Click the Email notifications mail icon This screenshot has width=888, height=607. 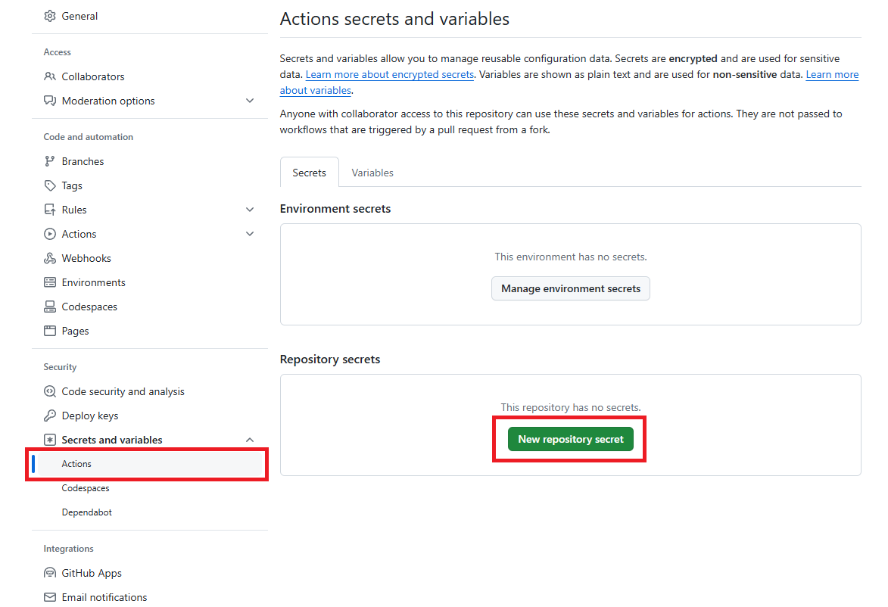pyautogui.click(x=50, y=597)
